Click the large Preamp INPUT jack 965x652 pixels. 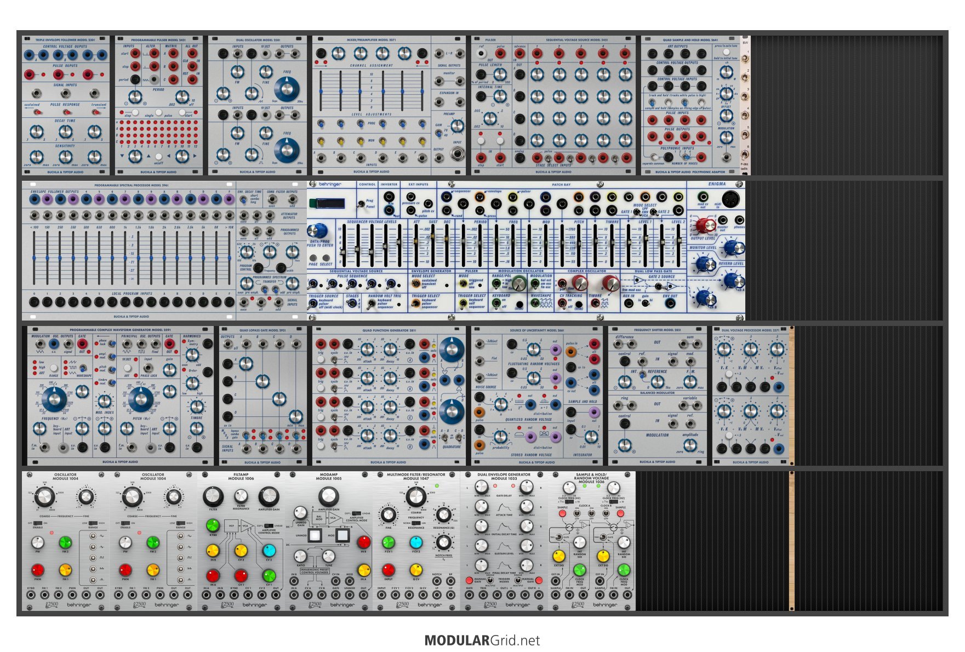click(458, 154)
